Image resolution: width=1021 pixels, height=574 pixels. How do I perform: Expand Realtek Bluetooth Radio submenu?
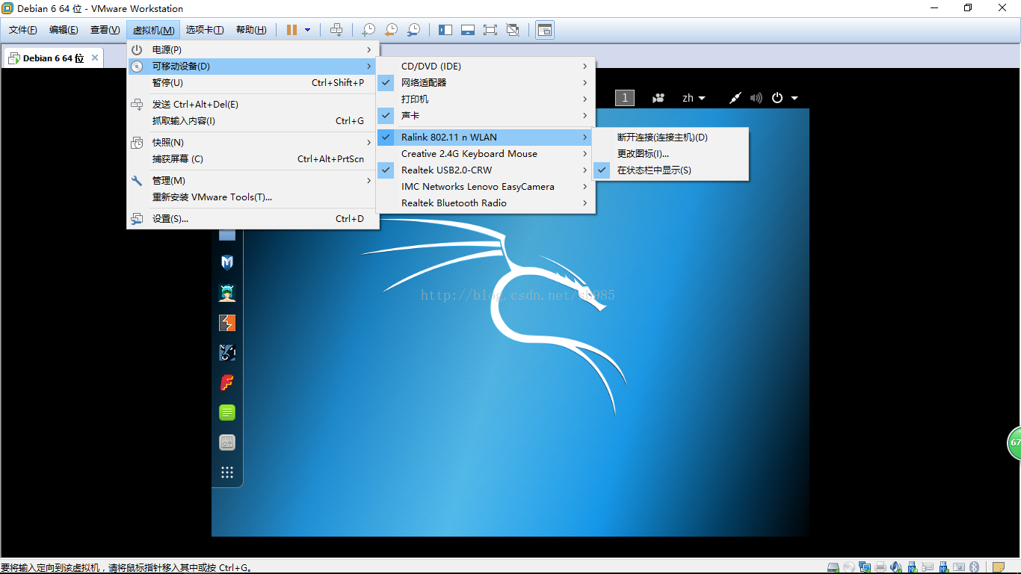tap(485, 203)
